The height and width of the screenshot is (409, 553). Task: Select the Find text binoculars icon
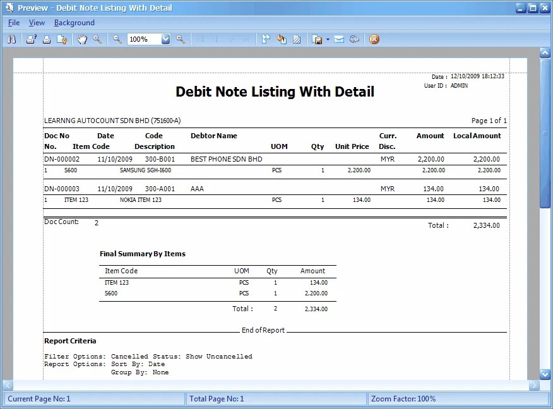click(11, 39)
